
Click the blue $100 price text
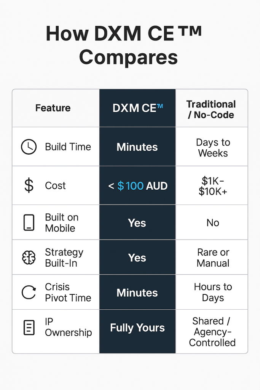[131, 186]
